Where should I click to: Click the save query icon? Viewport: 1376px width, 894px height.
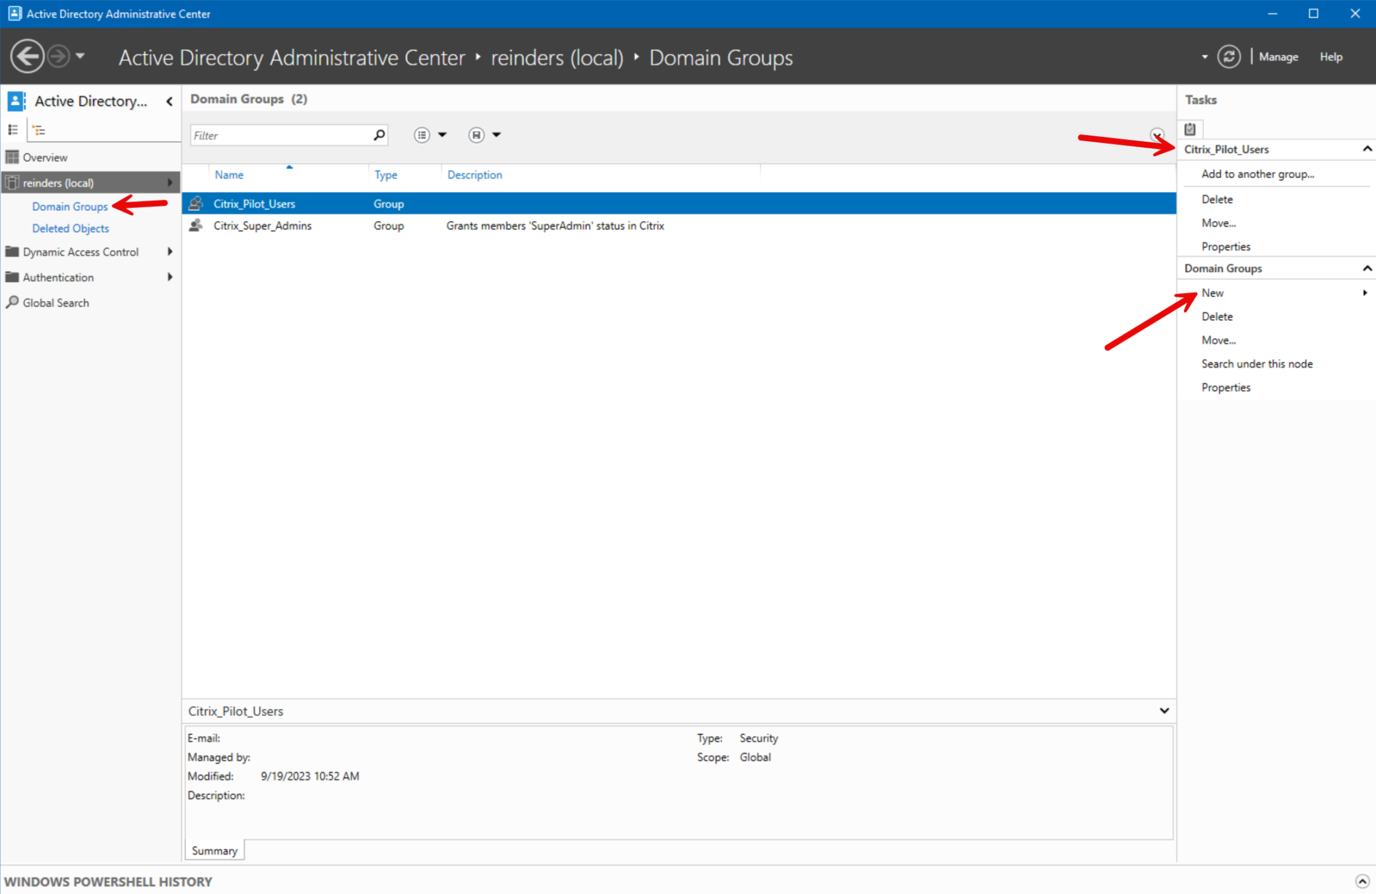(x=476, y=134)
